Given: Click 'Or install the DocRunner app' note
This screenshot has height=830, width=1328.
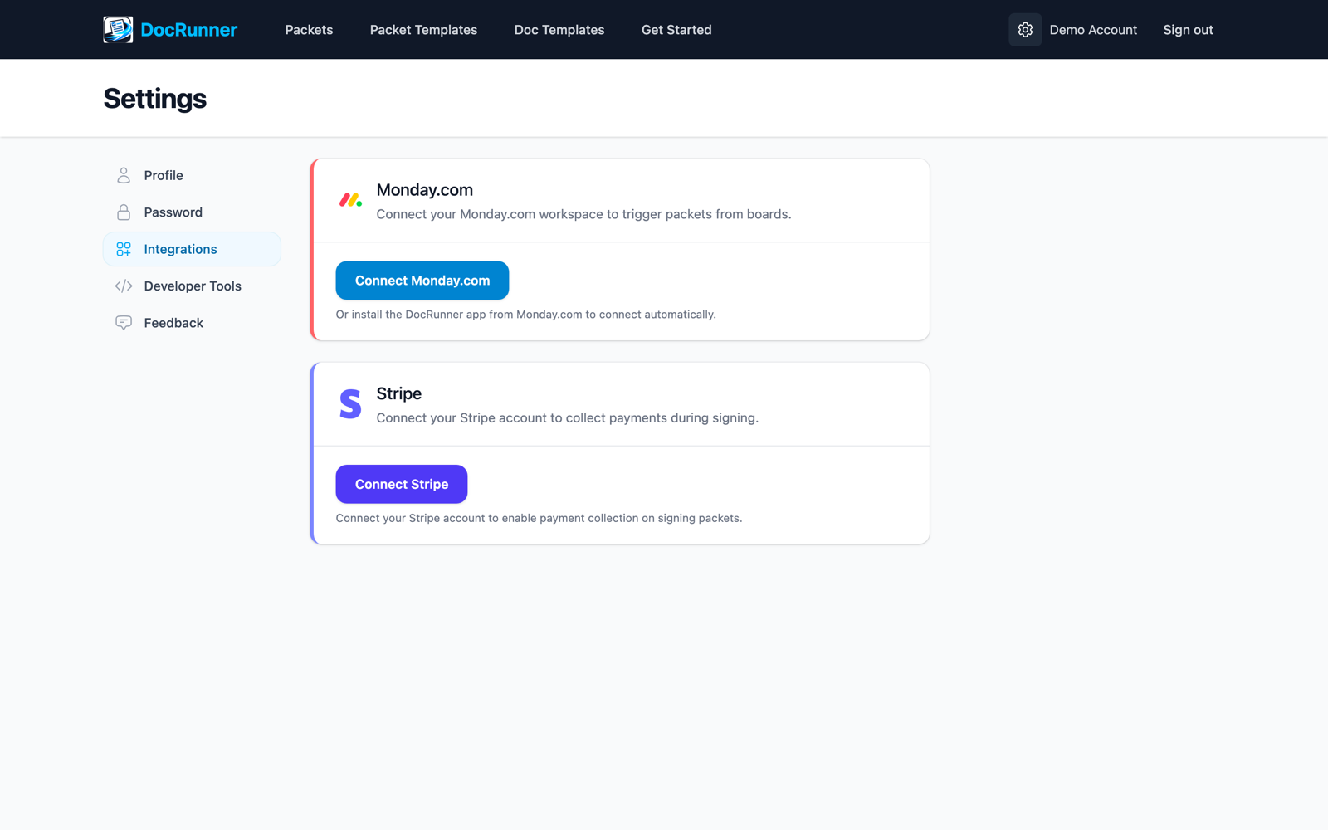Looking at the screenshot, I should coord(525,315).
